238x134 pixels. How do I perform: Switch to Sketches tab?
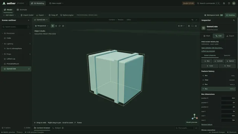[x=227, y=55]
